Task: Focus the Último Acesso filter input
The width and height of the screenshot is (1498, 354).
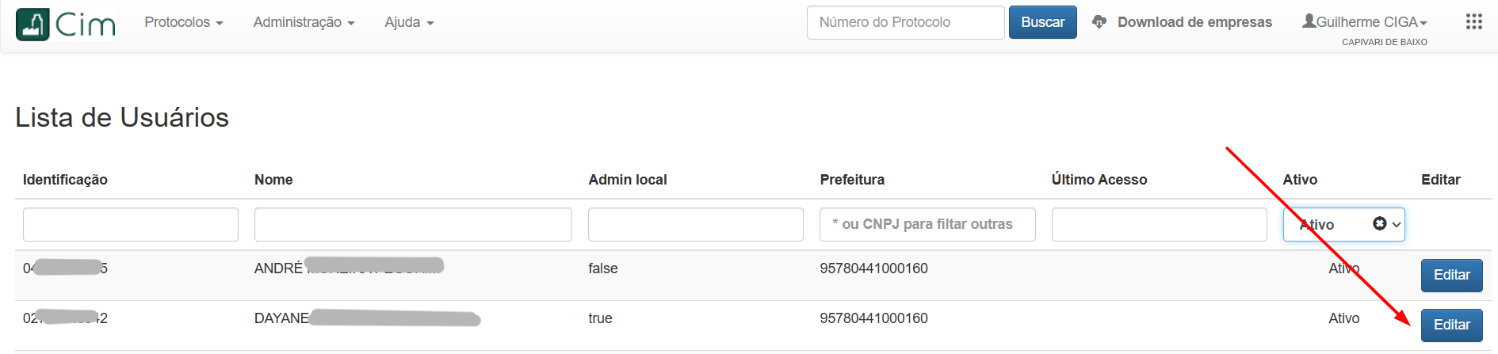Action: pyautogui.click(x=1159, y=224)
